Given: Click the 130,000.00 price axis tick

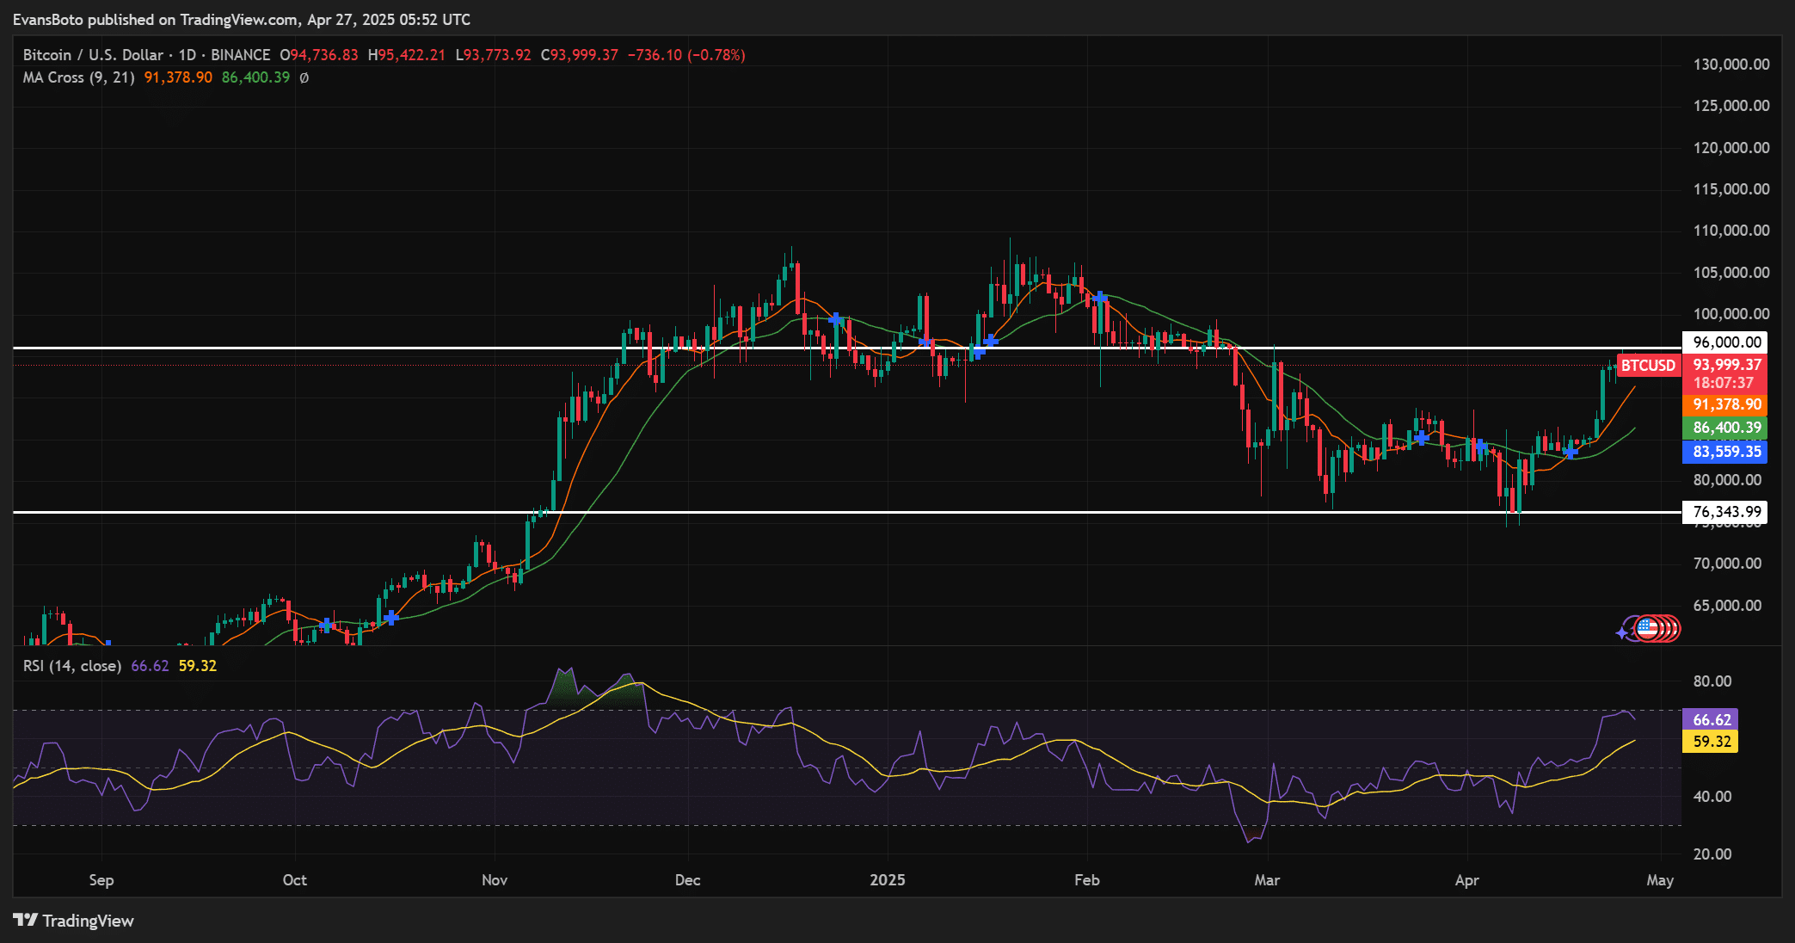Looking at the screenshot, I should tap(1731, 65).
